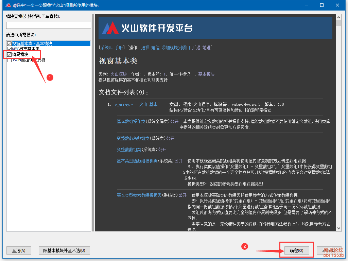348x261 pixels.
Task: Toggle the MFC界面基本类 checkbox
Action: (9, 49)
